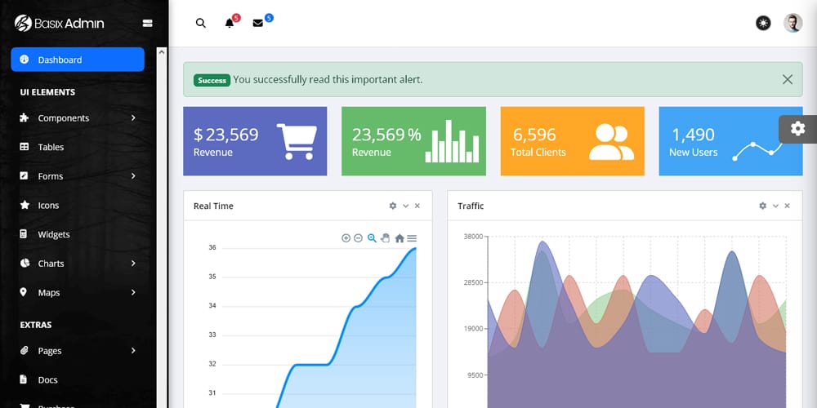Open the messages envelope icon

coord(258,24)
